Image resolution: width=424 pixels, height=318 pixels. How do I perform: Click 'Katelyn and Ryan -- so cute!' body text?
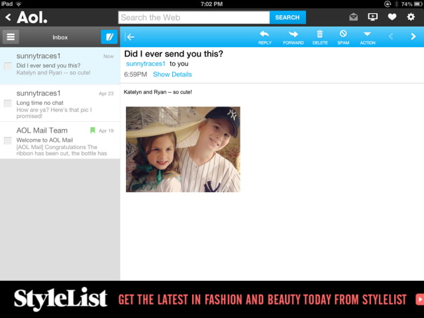pyautogui.click(x=158, y=92)
